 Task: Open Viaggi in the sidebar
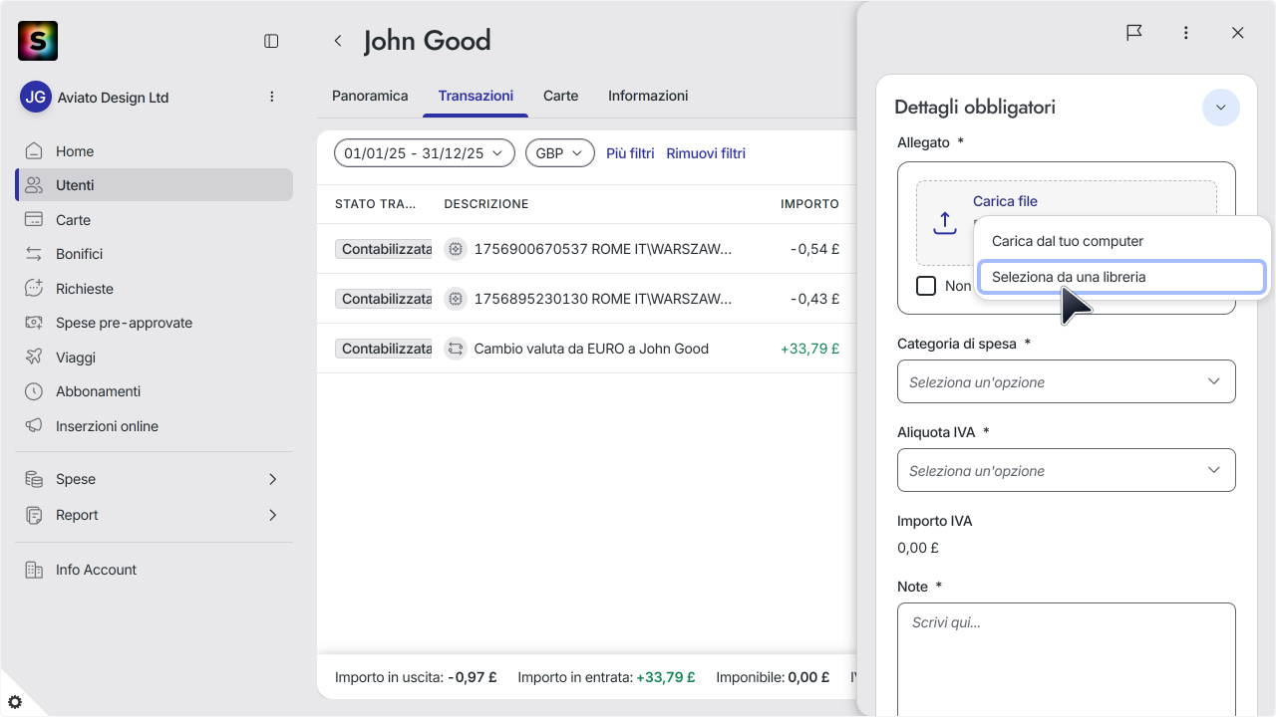click(154, 358)
